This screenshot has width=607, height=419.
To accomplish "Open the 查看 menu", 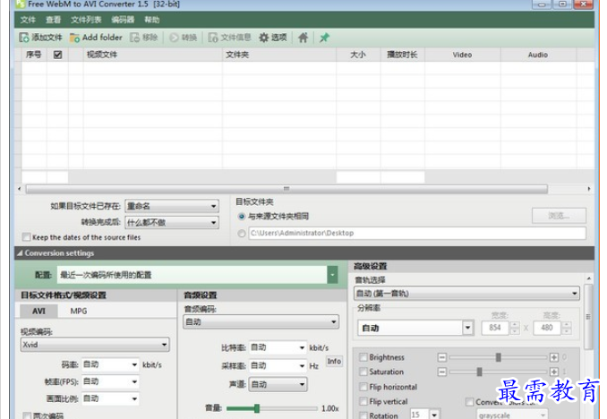I will (x=53, y=20).
